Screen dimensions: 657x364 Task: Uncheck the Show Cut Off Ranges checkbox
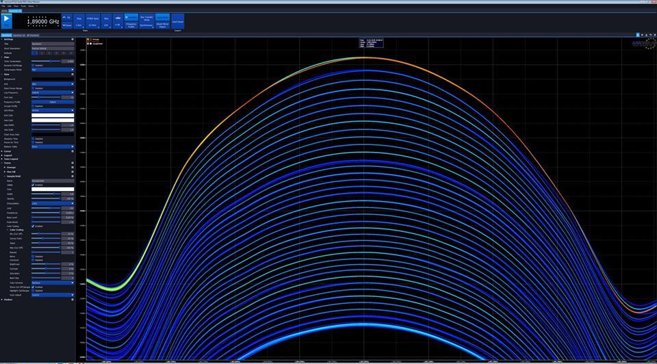coord(33,287)
